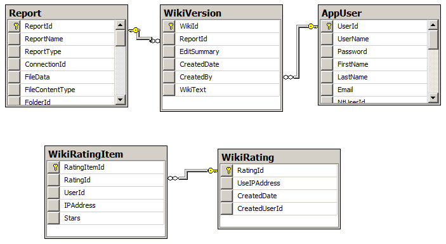
Task: Select the CreatedBy column row
Action: coord(221,77)
